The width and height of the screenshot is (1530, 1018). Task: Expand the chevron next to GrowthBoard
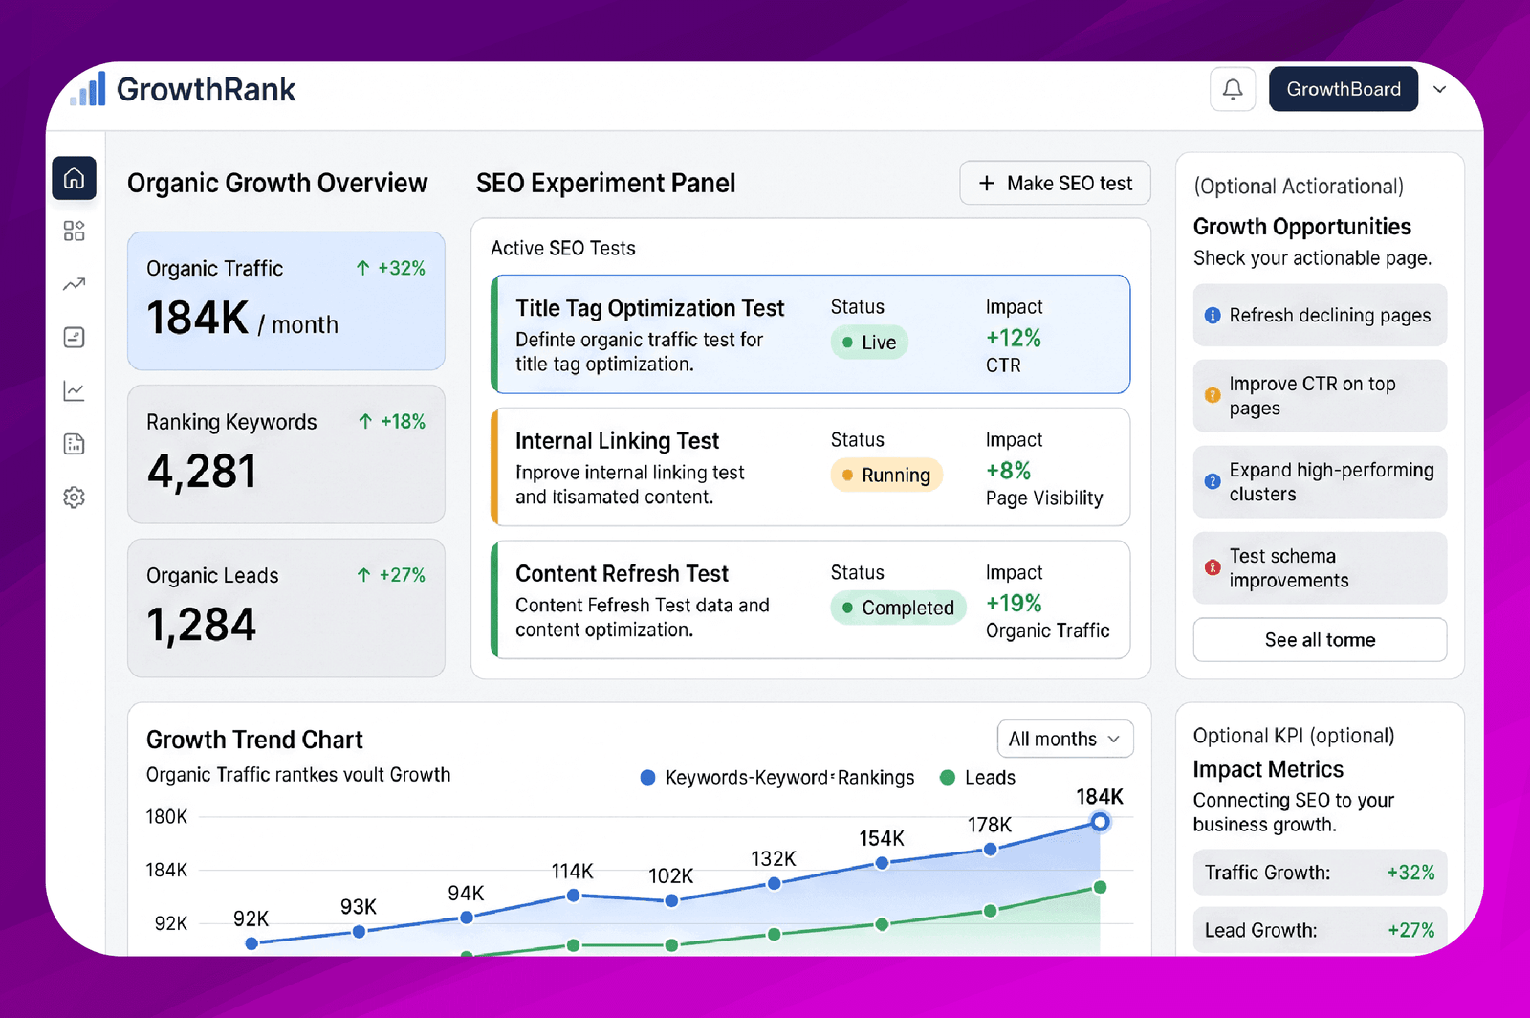pos(1440,89)
